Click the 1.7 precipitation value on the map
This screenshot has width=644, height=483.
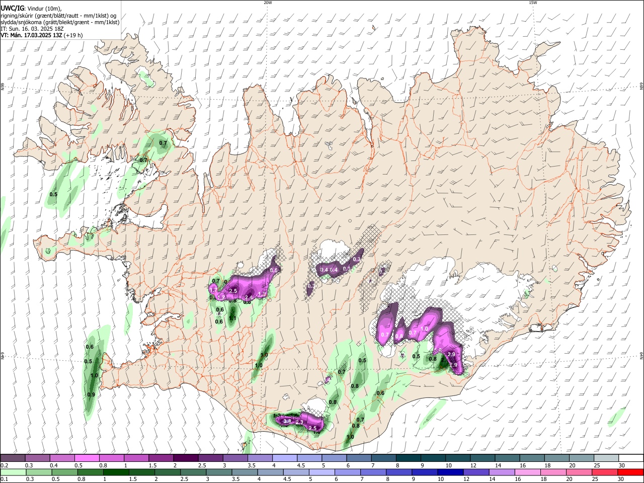coord(213,290)
